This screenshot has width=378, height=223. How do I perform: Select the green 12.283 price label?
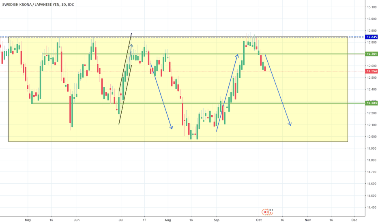(372, 103)
